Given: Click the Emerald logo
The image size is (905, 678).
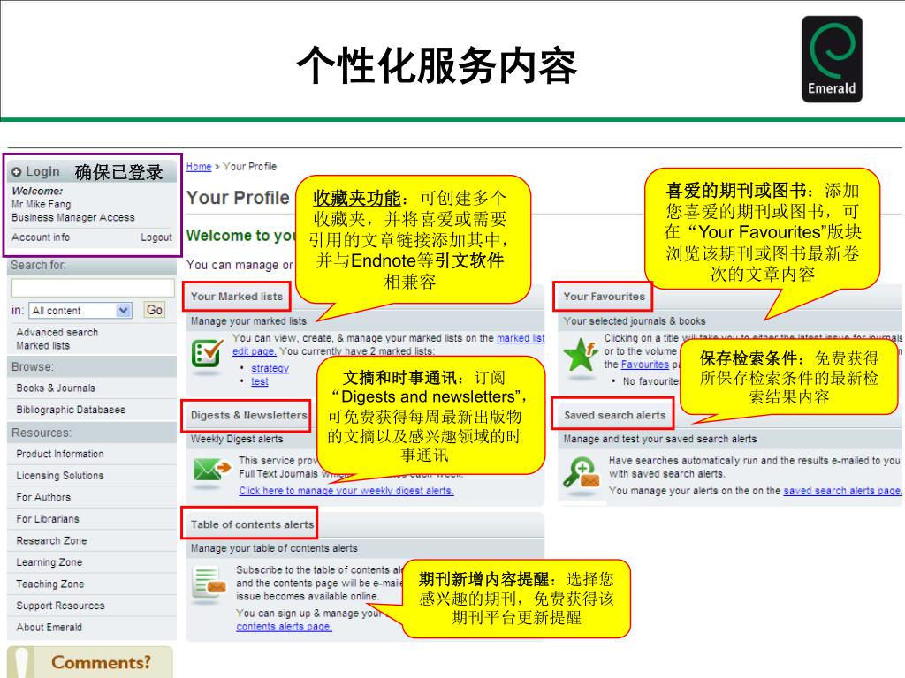Looking at the screenshot, I should (x=832, y=59).
